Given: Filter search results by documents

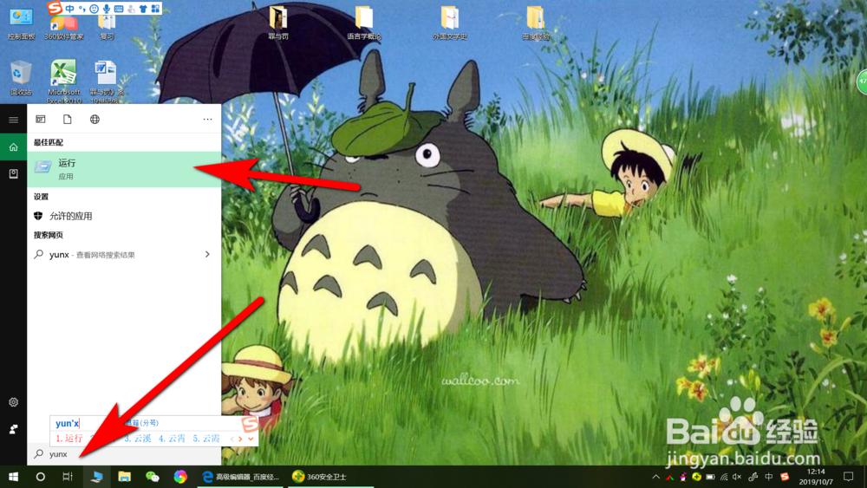Looking at the screenshot, I should click(x=68, y=120).
